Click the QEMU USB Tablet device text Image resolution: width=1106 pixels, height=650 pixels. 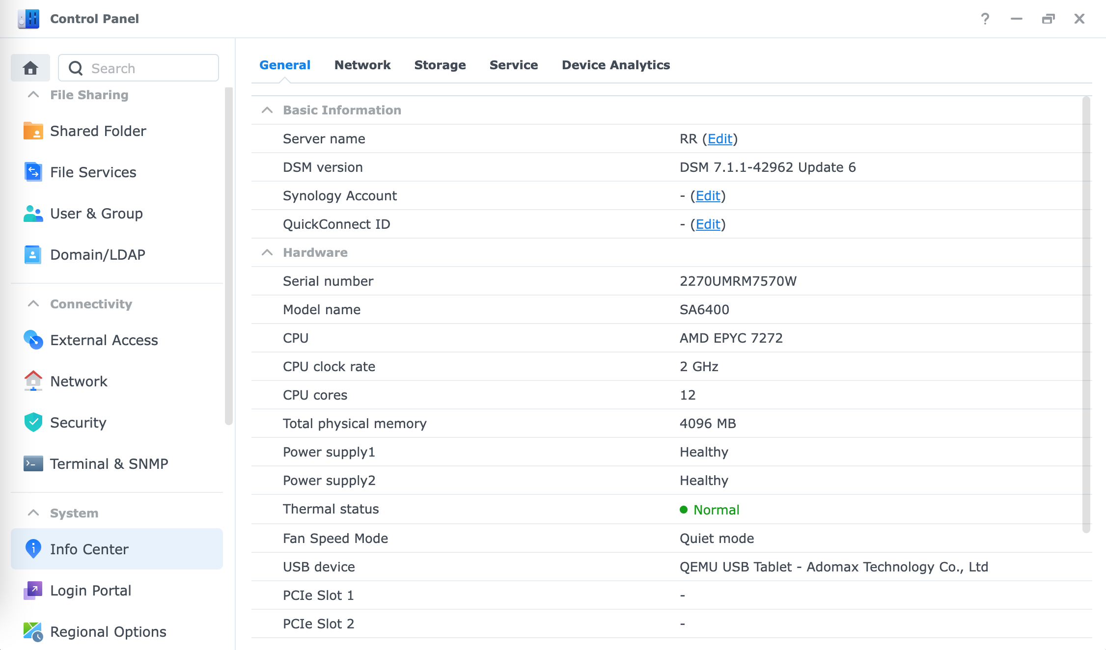tap(834, 567)
